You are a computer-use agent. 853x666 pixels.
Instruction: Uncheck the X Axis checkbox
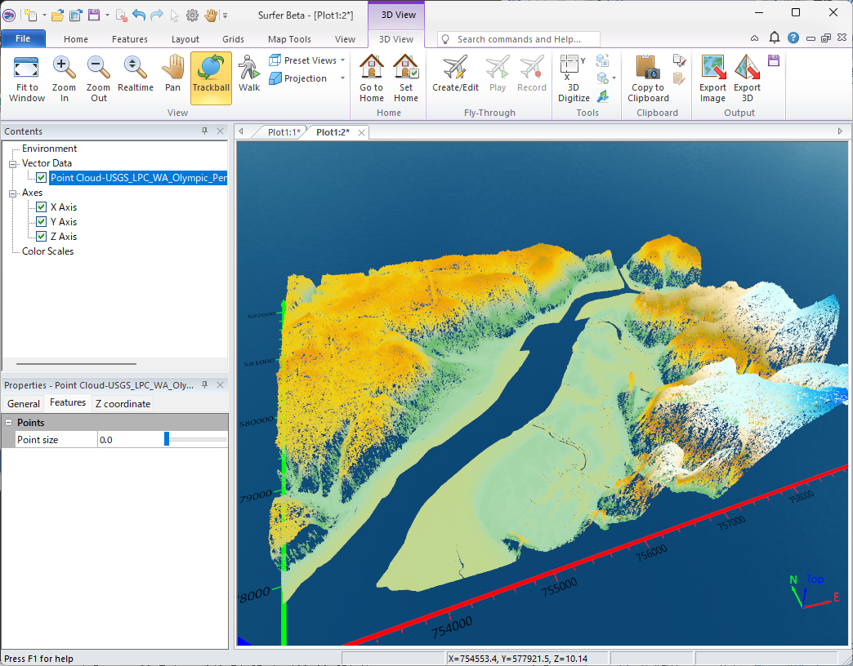[41, 207]
